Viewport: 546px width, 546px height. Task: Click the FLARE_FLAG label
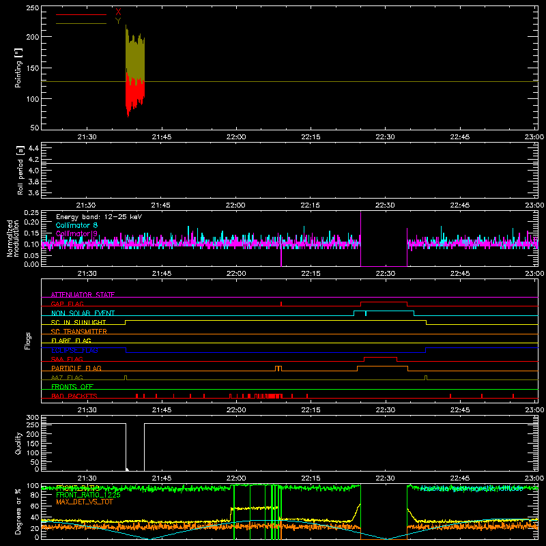71,341
